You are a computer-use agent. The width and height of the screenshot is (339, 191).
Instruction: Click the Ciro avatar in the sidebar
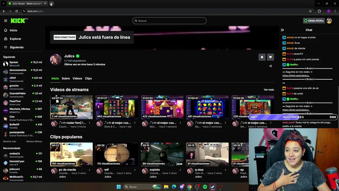click(x=6, y=118)
